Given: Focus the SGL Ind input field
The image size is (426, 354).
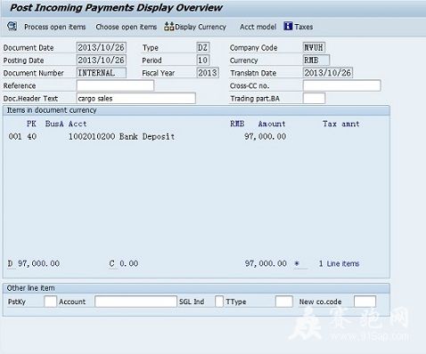Looking at the screenshot, I should click(219, 302).
